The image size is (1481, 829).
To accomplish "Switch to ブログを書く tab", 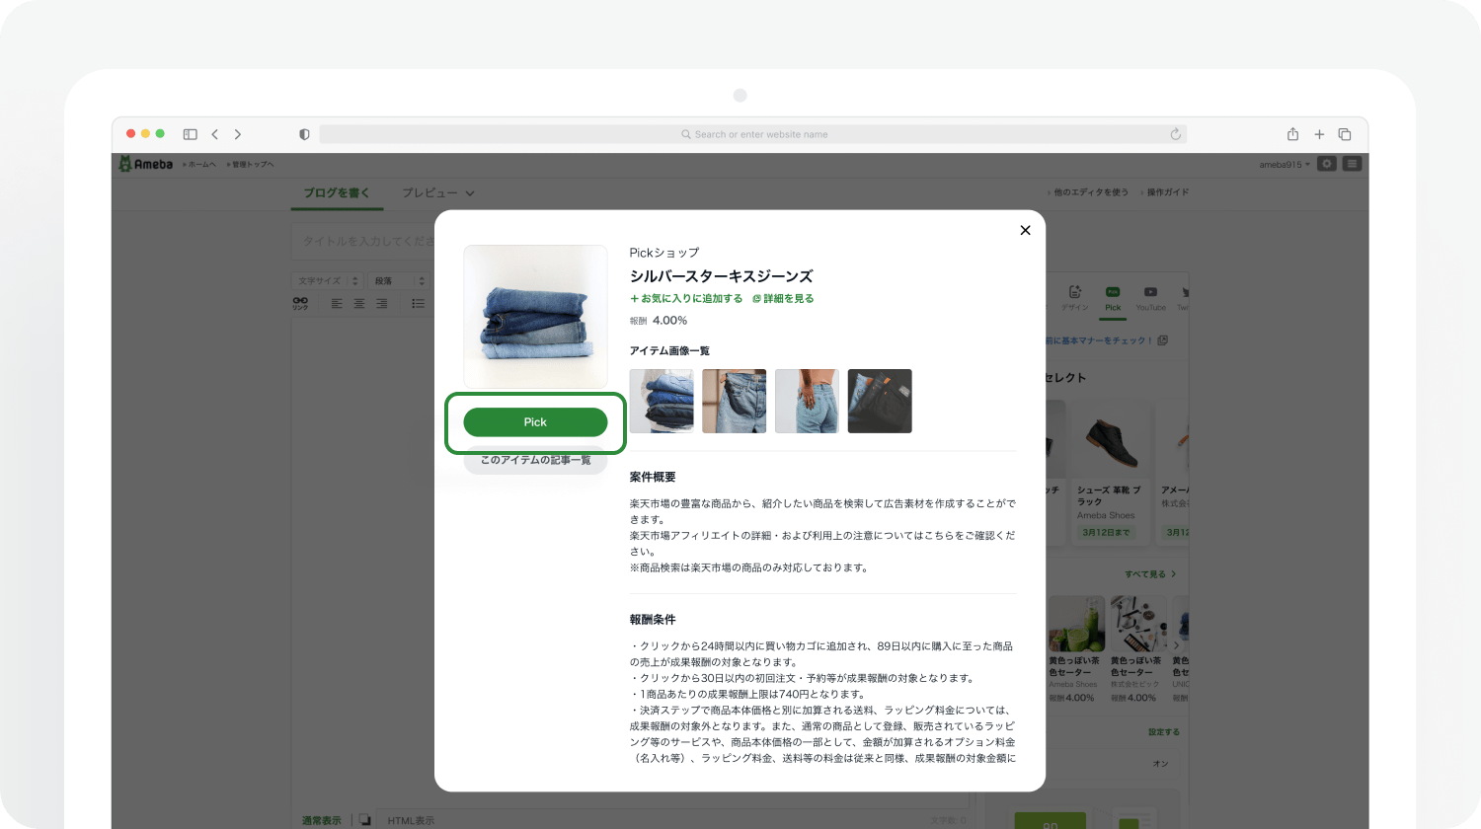I will click(337, 193).
